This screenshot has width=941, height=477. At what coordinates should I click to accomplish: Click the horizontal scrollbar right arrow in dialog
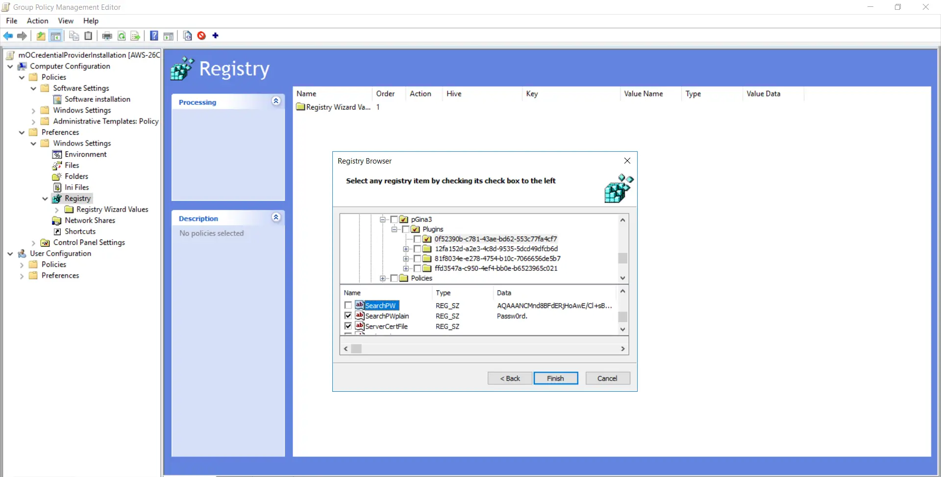point(622,349)
